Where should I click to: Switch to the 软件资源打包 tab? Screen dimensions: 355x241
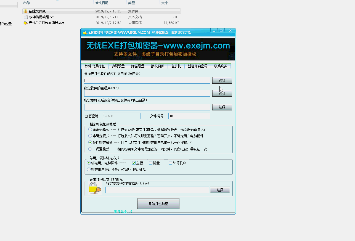(x=95, y=66)
